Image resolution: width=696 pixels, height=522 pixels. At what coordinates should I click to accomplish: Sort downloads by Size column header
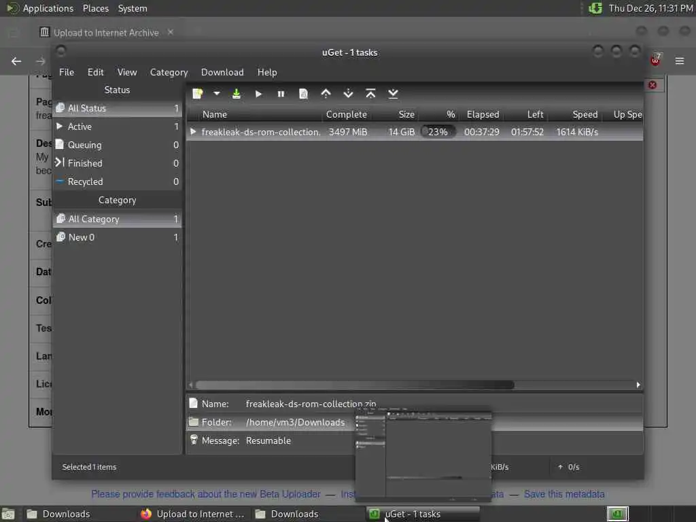point(396,114)
